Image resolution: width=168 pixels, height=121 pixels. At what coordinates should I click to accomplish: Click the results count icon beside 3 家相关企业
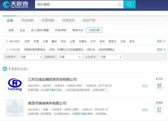coord(5,69)
